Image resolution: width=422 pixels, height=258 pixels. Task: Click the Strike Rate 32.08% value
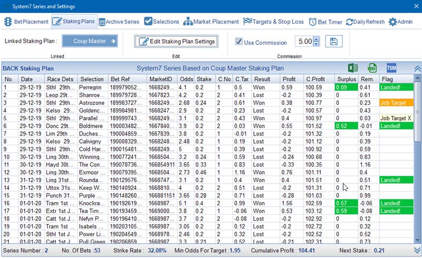[157, 251]
